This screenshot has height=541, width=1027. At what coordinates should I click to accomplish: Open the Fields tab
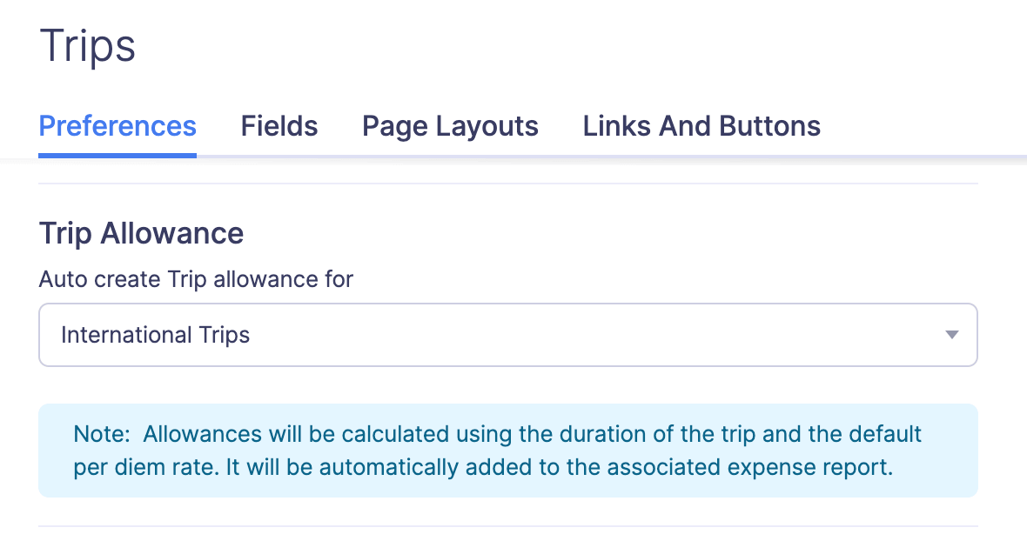(x=279, y=126)
